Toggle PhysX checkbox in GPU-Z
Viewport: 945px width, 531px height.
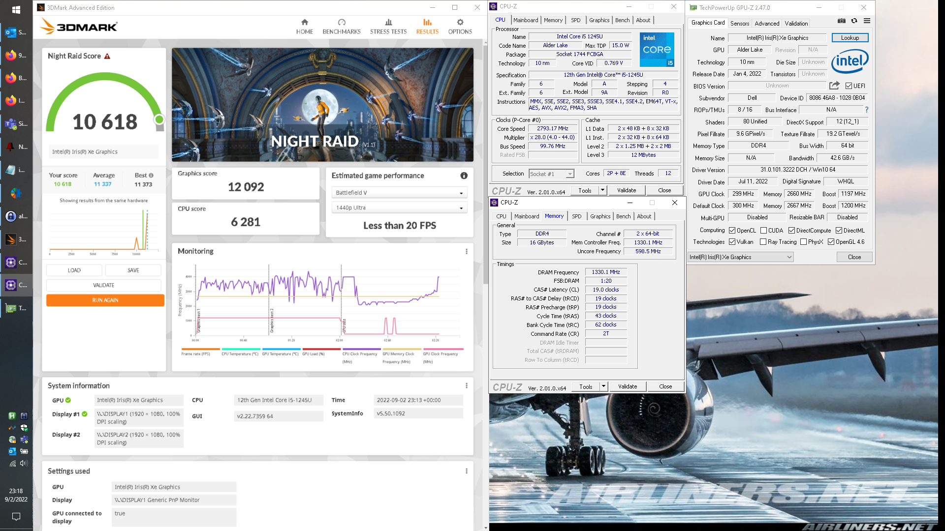pos(803,242)
